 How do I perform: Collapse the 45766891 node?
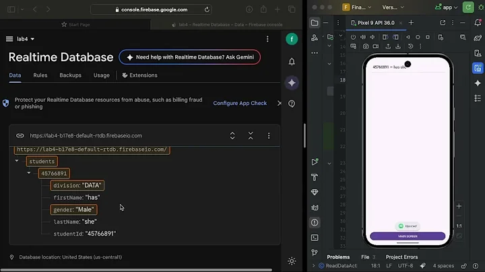point(29,173)
